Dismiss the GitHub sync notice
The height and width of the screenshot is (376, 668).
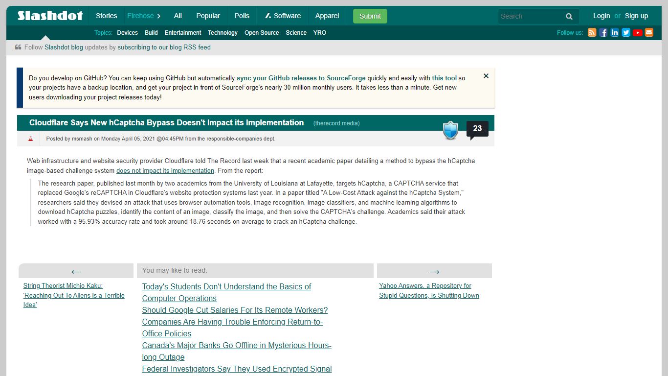click(x=486, y=76)
